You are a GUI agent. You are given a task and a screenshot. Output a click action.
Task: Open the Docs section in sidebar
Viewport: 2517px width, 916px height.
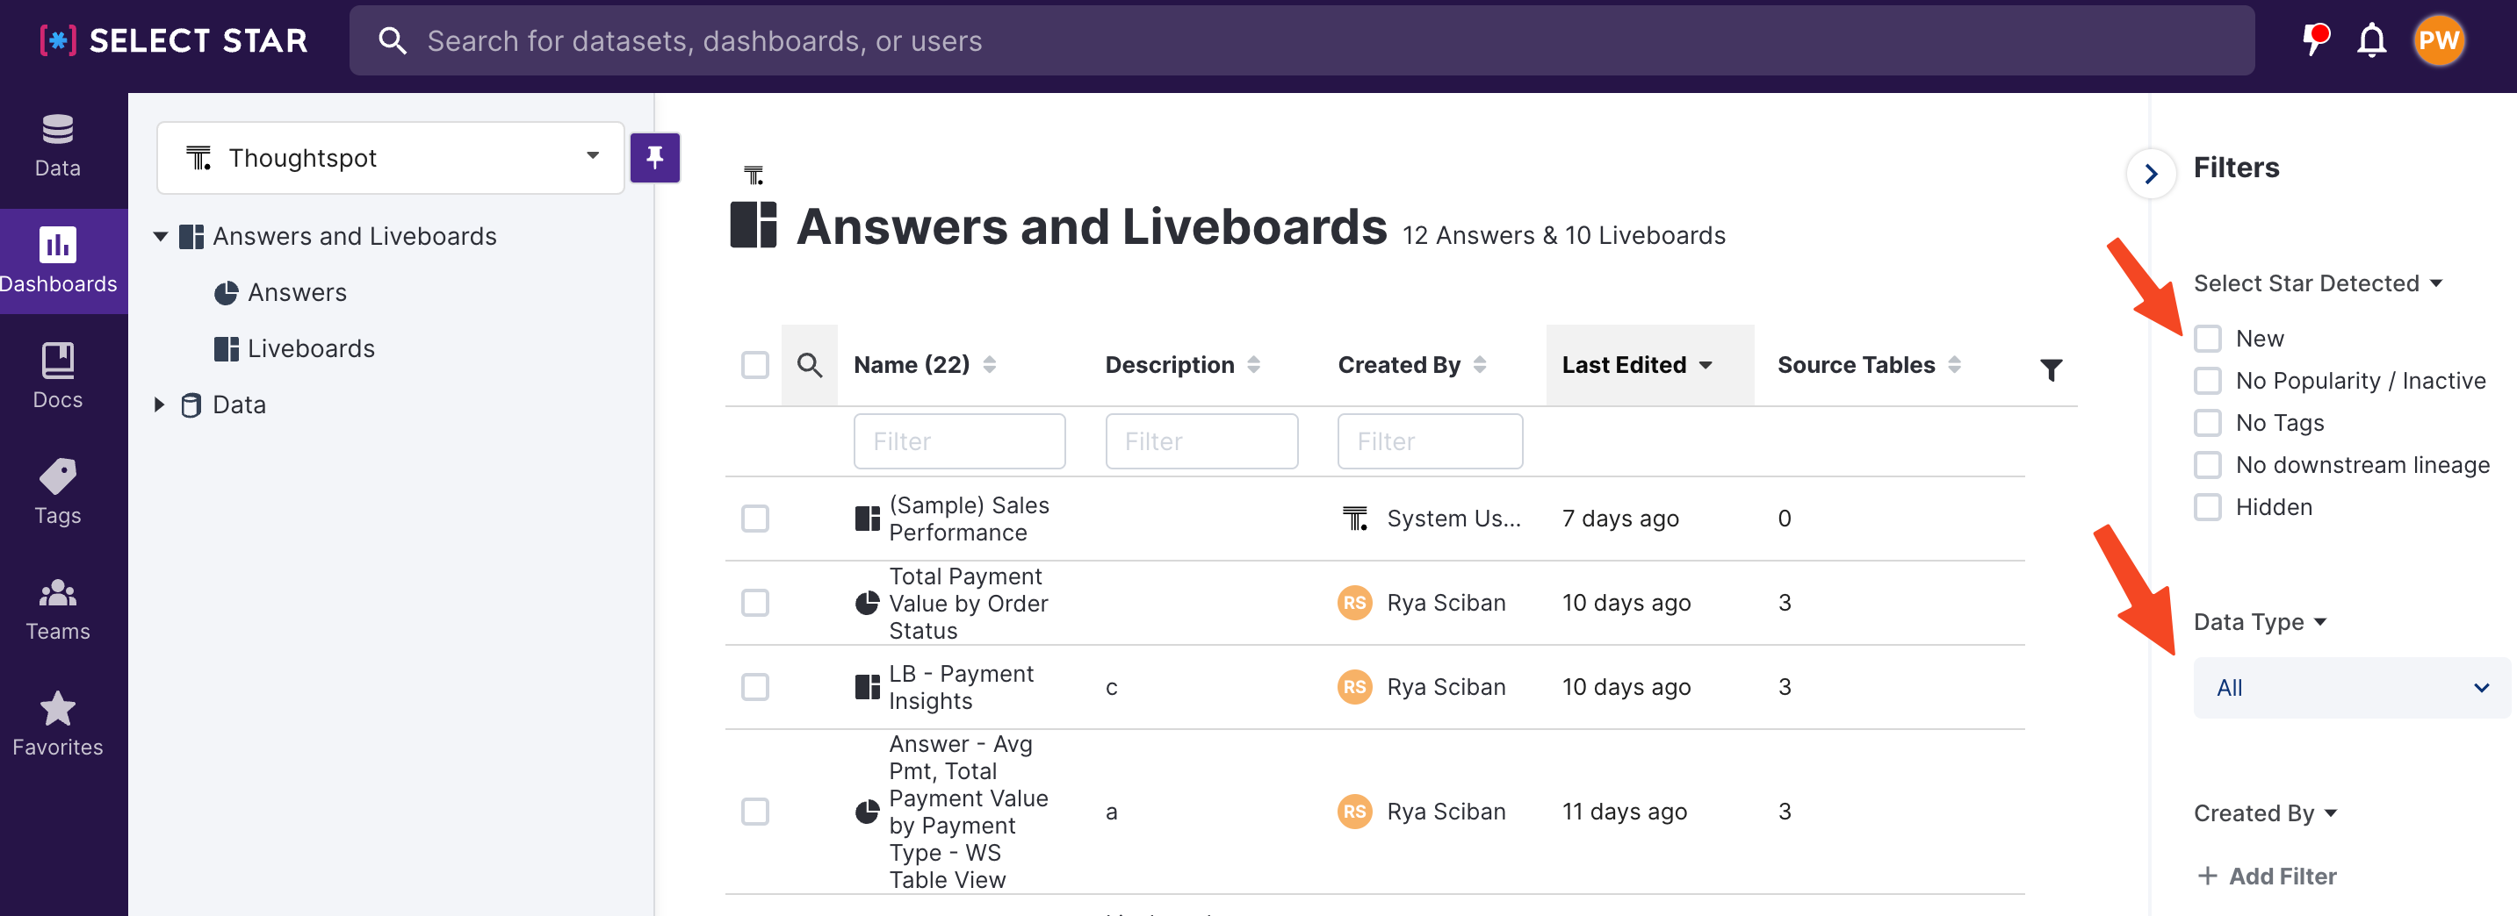pyautogui.click(x=58, y=375)
